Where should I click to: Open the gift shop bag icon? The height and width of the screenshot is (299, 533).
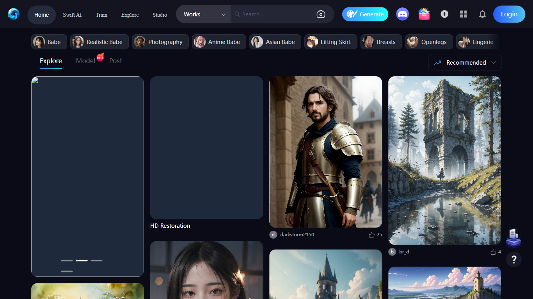(424, 14)
